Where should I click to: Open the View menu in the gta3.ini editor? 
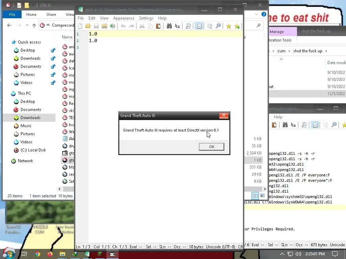[x=104, y=18]
